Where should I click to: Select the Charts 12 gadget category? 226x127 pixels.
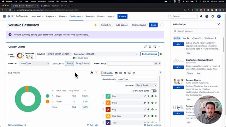click(197, 38)
